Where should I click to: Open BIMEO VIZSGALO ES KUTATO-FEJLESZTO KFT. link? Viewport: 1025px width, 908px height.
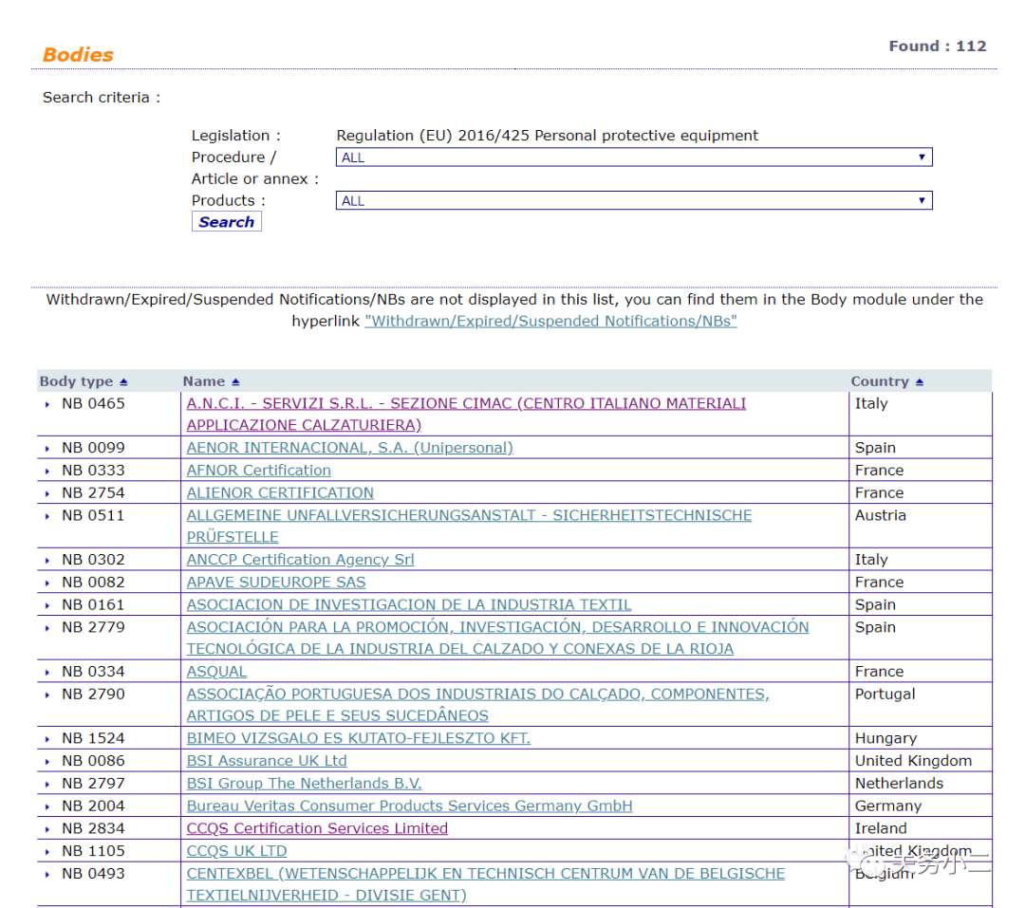pos(358,738)
